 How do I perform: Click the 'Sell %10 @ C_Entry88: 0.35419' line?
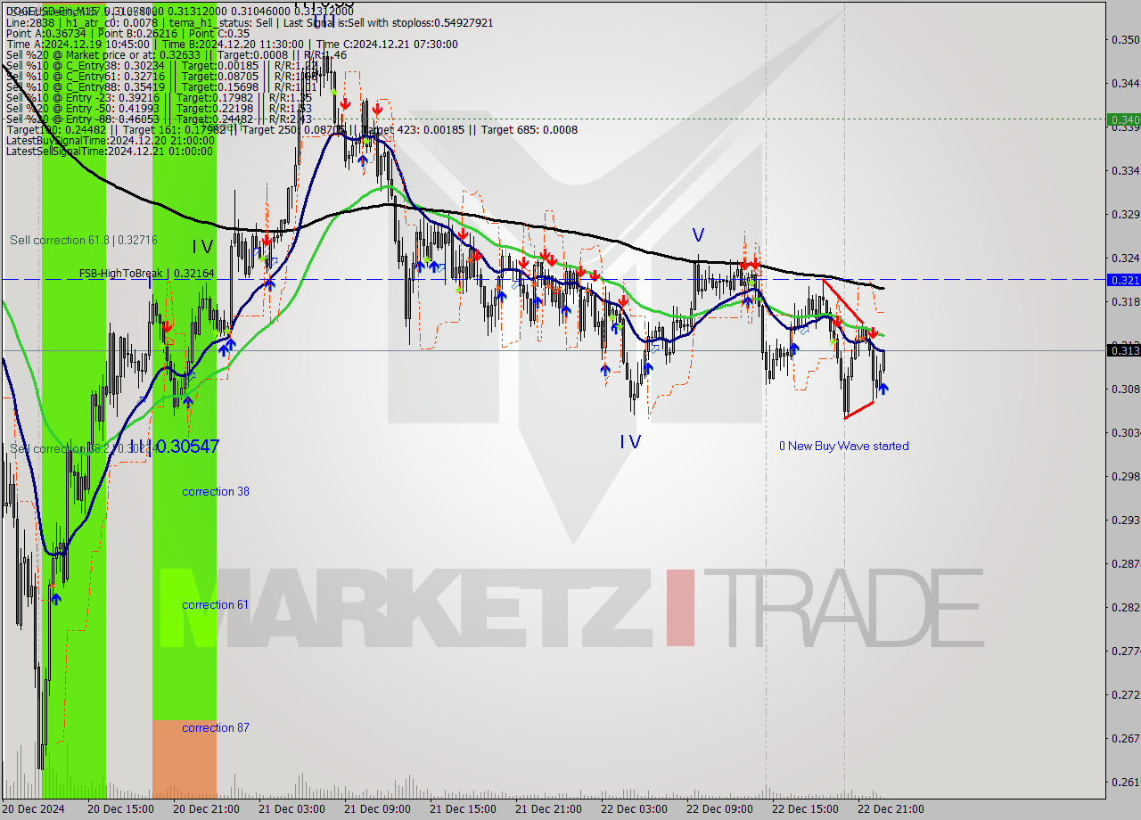coord(161,86)
